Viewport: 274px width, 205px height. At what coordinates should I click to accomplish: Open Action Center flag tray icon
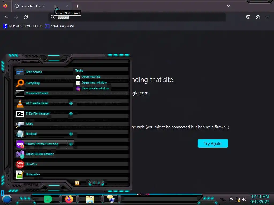231,199
